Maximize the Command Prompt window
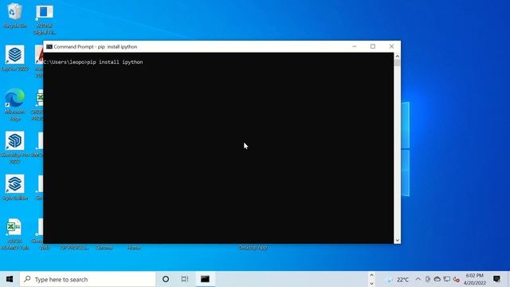Viewport: 510px width, 287px height. click(x=373, y=46)
